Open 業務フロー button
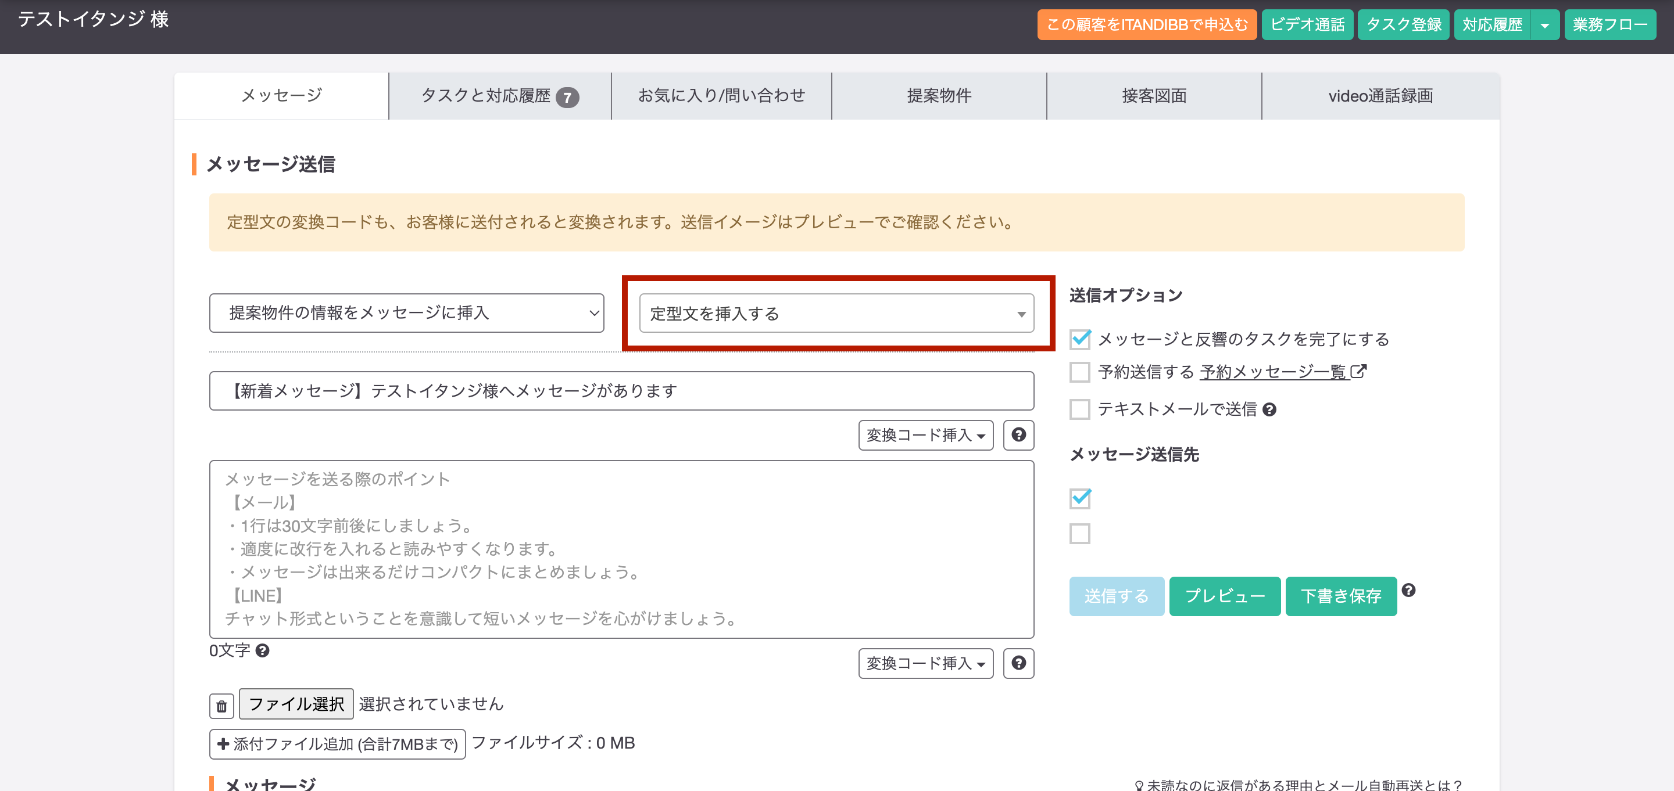Viewport: 1674px width, 791px height. pyautogui.click(x=1610, y=24)
